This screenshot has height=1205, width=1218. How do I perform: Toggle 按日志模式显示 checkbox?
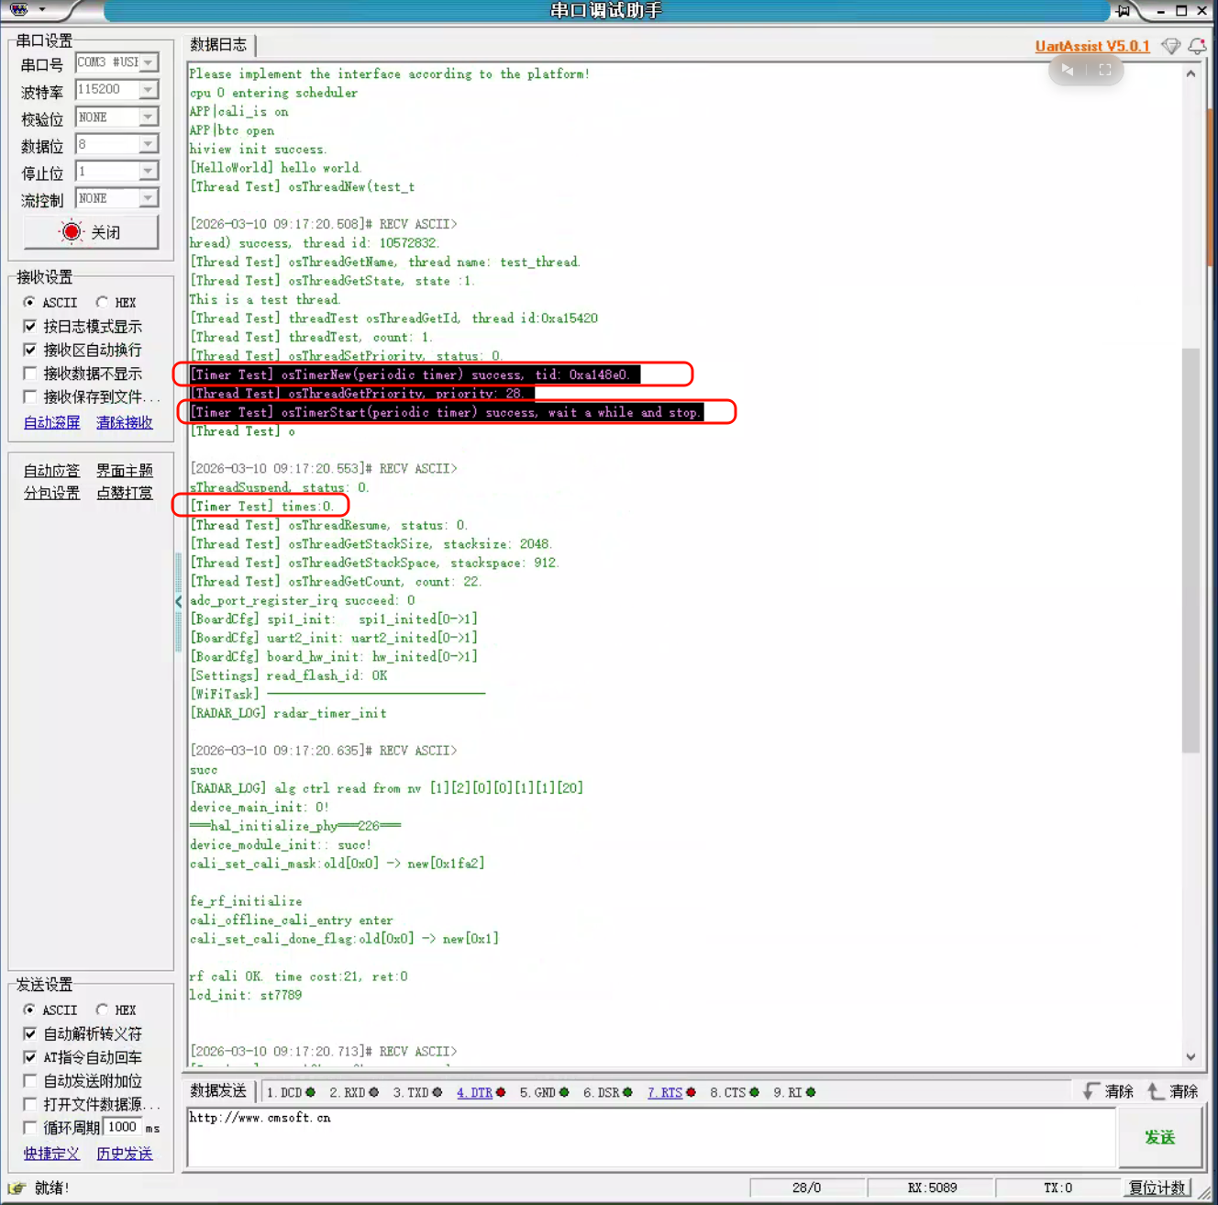pyautogui.click(x=30, y=326)
